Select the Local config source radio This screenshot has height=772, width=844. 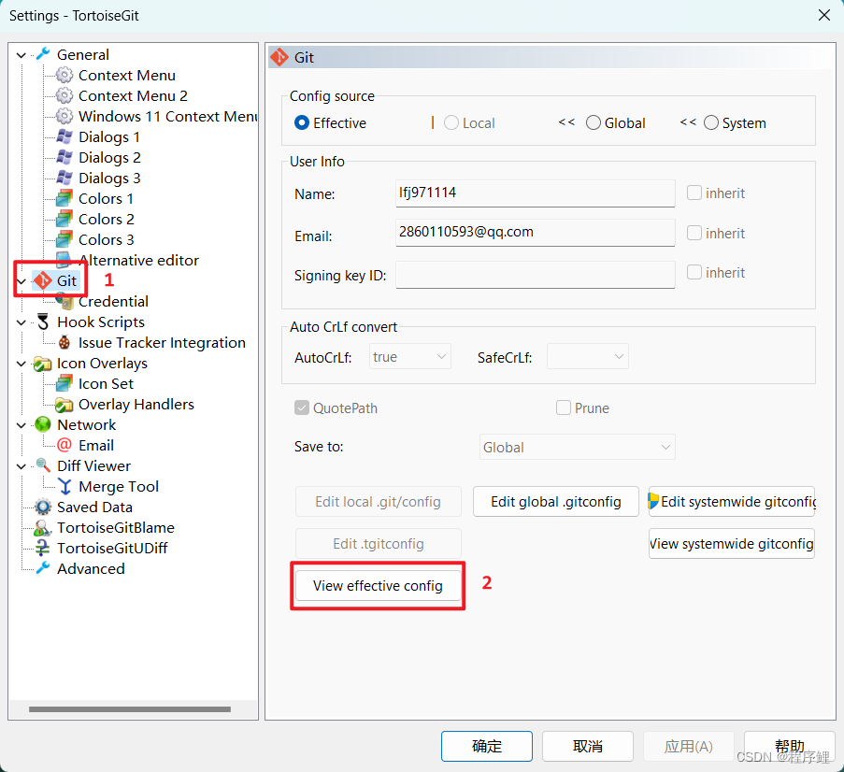pyautogui.click(x=451, y=122)
